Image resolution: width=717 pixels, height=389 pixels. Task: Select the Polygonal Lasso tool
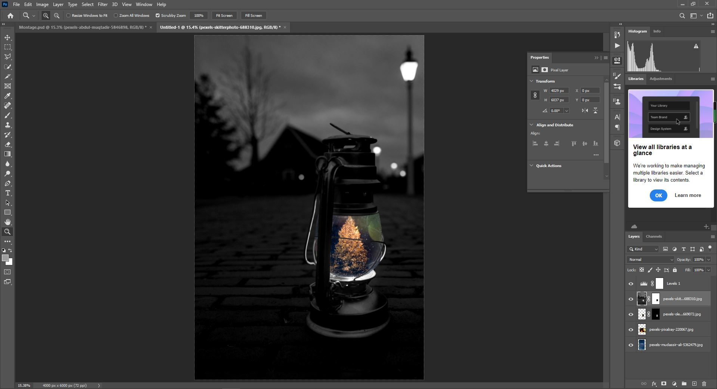(7, 57)
